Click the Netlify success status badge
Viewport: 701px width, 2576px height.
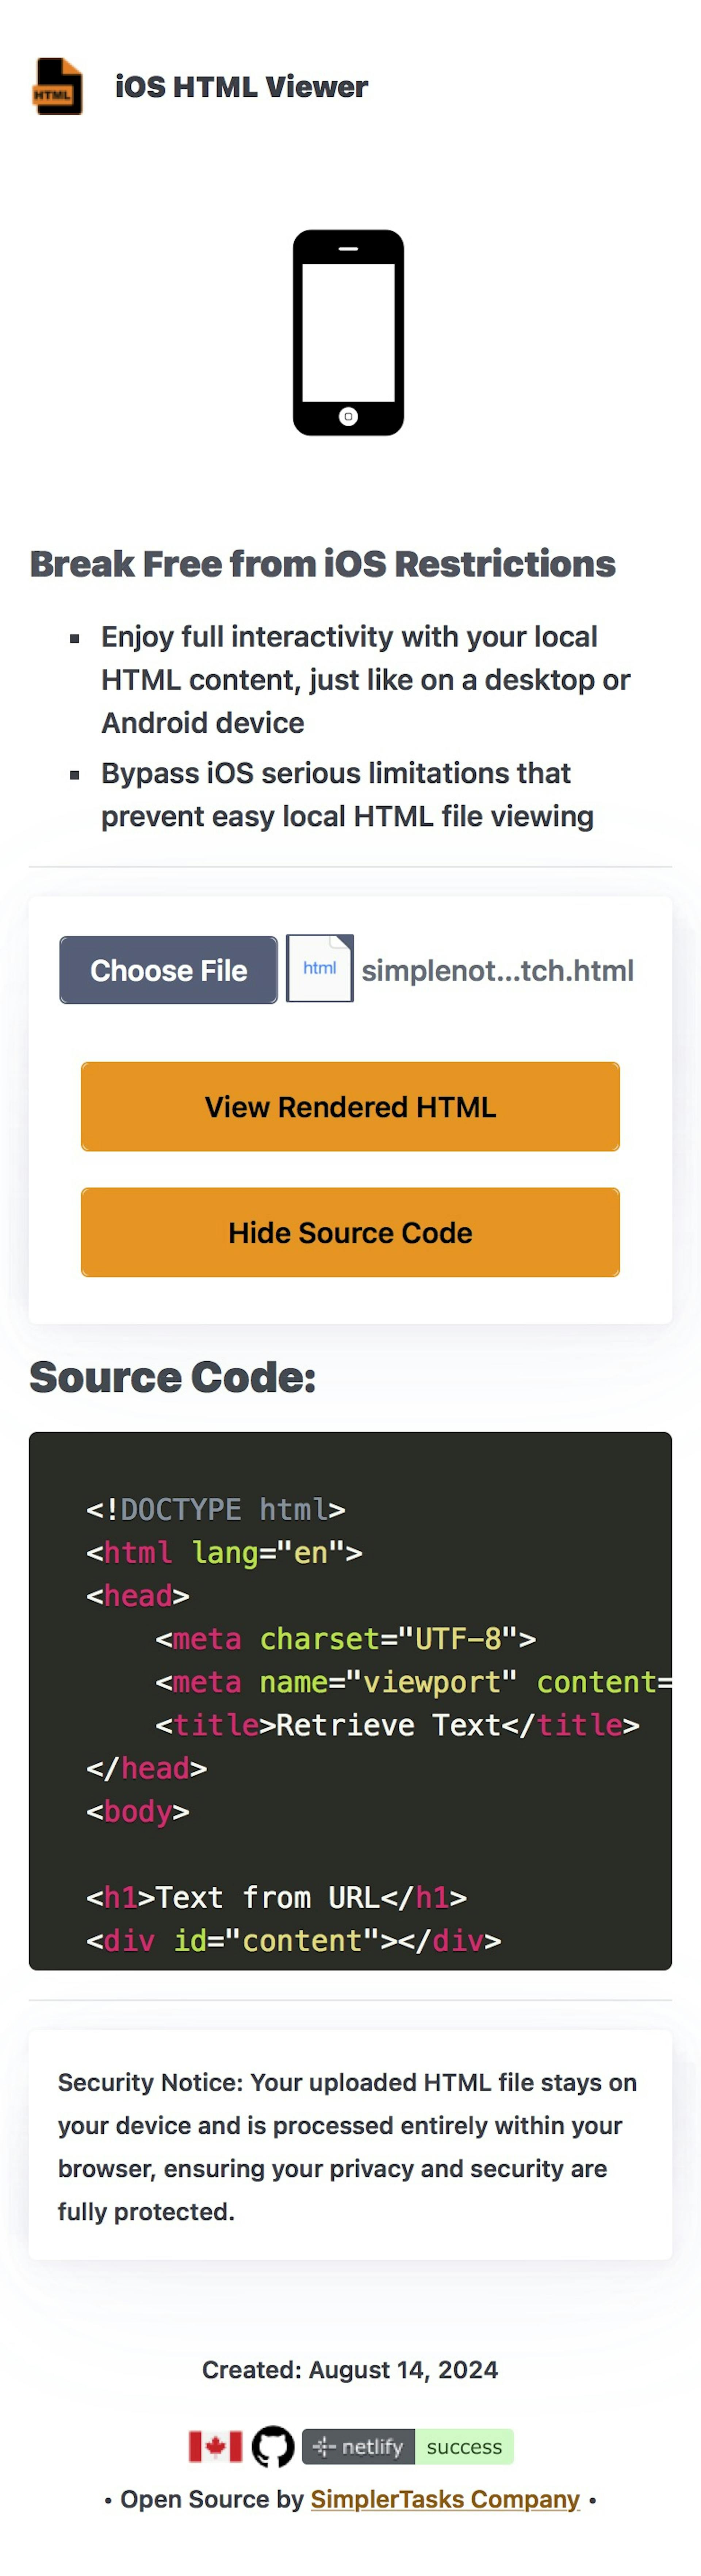(407, 2446)
